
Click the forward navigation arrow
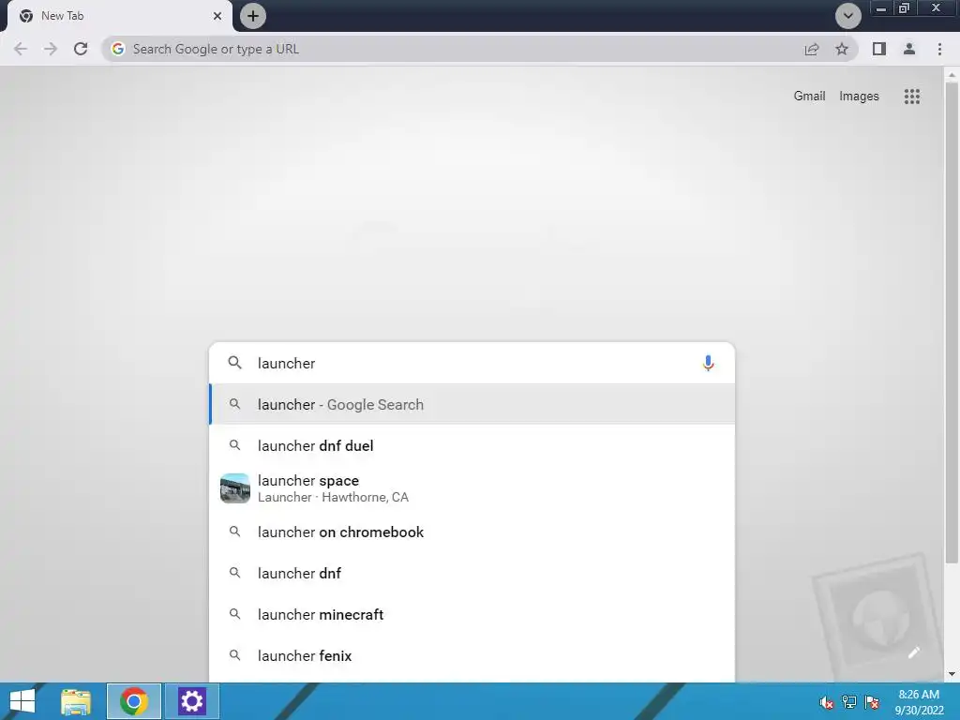(x=51, y=49)
